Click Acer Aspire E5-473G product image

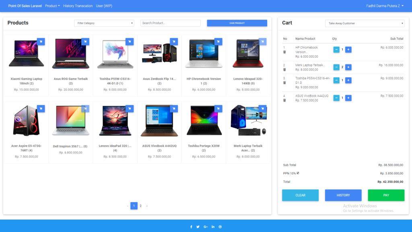26,120
